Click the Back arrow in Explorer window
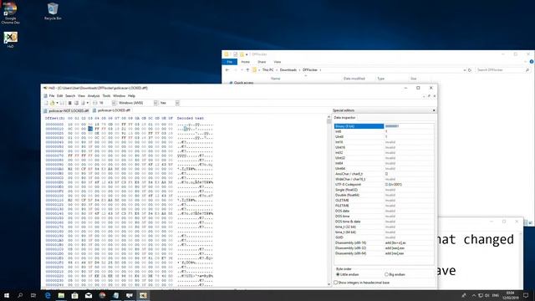Viewport: 535px width, 301px height. (x=227, y=70)
